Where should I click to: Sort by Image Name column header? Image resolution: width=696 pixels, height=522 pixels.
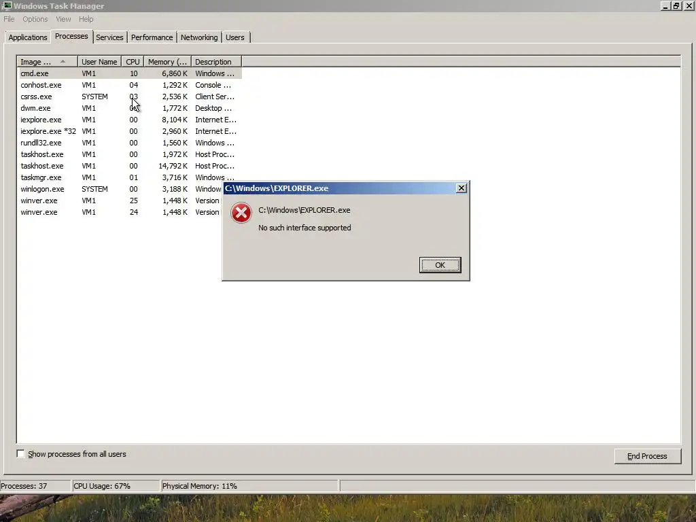coord(48,62)
